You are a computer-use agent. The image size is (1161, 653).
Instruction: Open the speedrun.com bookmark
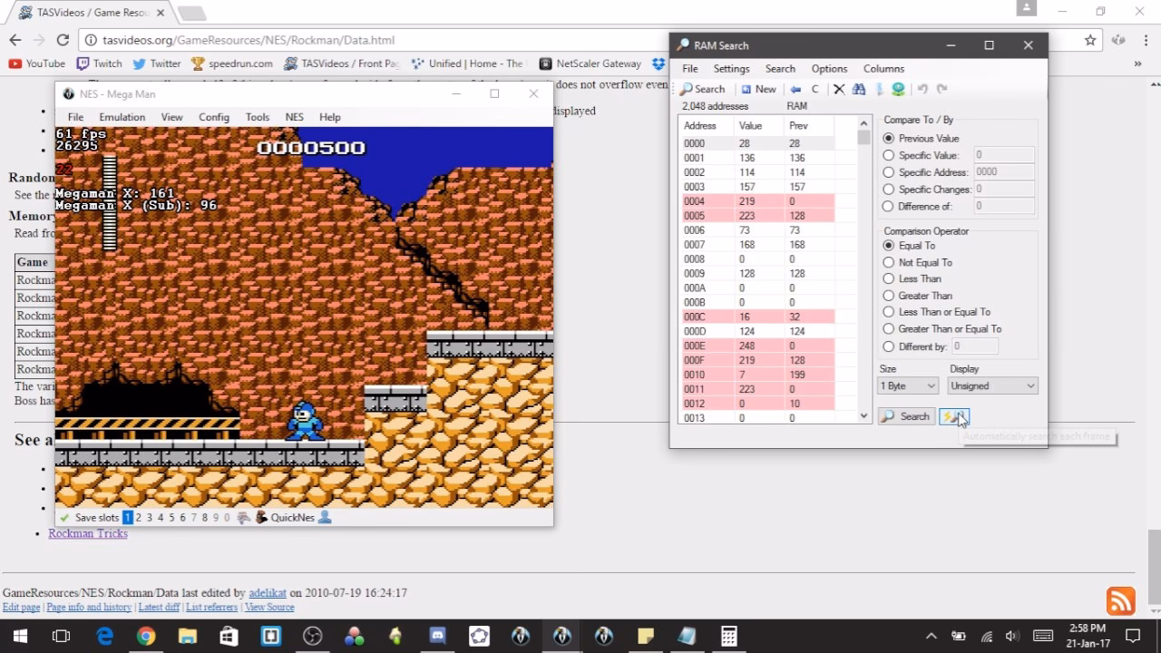click(x=232, y=63)
